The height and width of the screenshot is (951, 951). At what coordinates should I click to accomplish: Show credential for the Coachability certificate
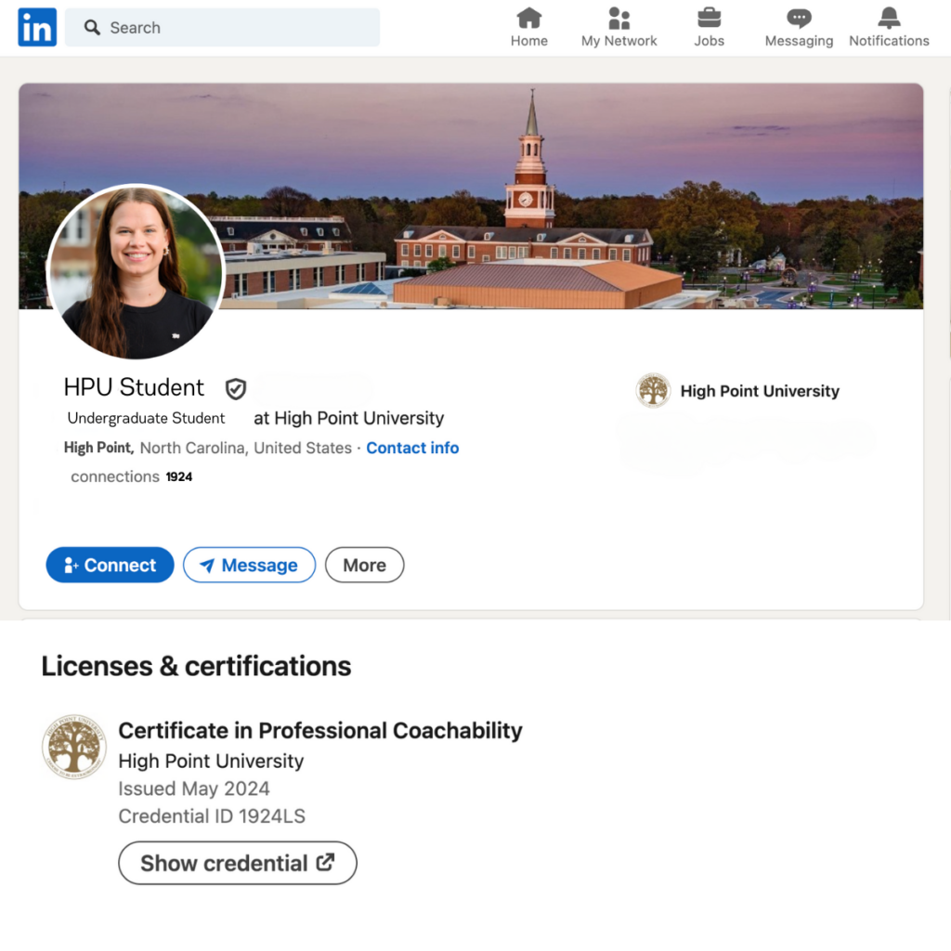coord(237,863)
